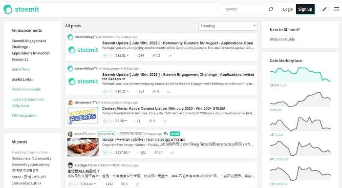
Task: Open the Contest Alerts post title
Action: 164,108
